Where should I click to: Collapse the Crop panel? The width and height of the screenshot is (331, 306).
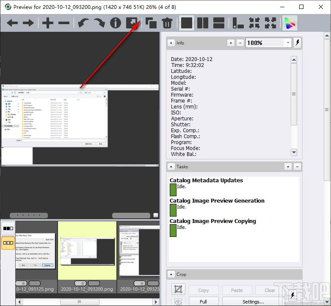point(171,274)
